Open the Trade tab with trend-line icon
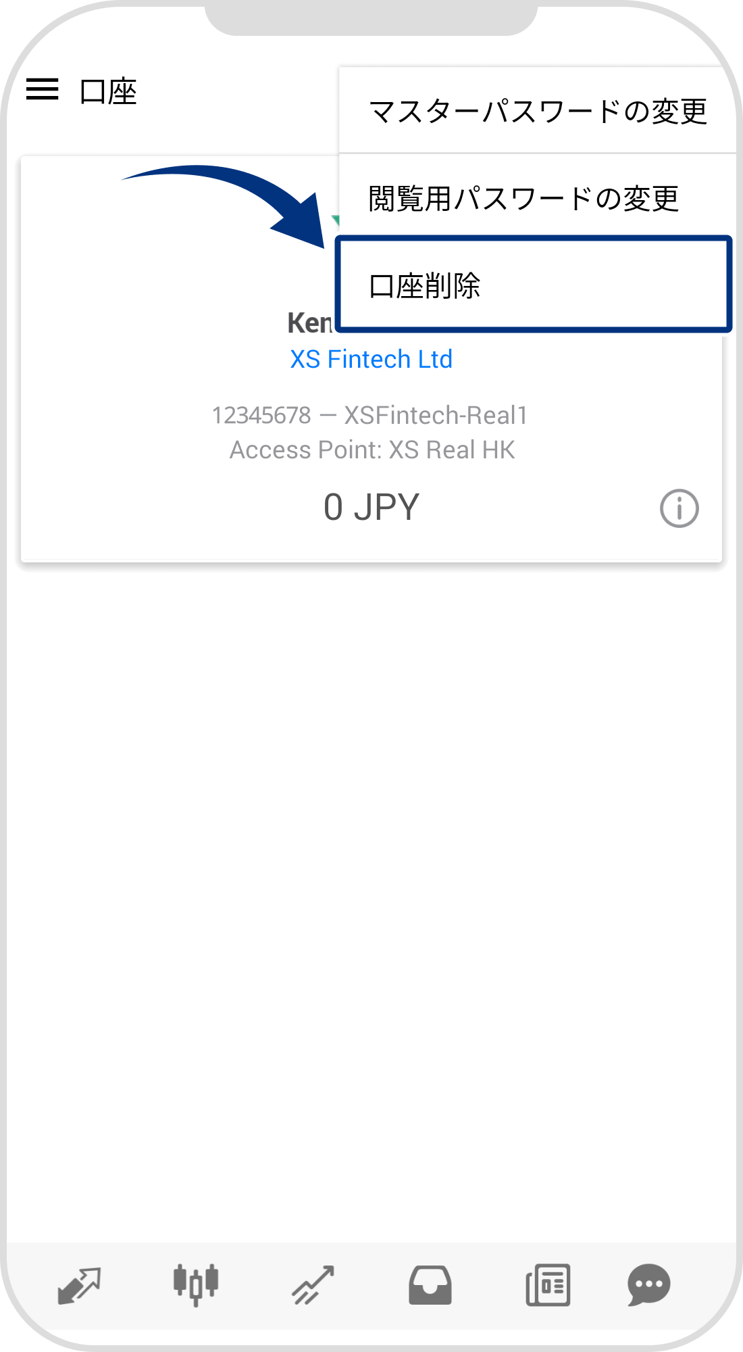The image size is (743, 1352). pos(313,1284)
